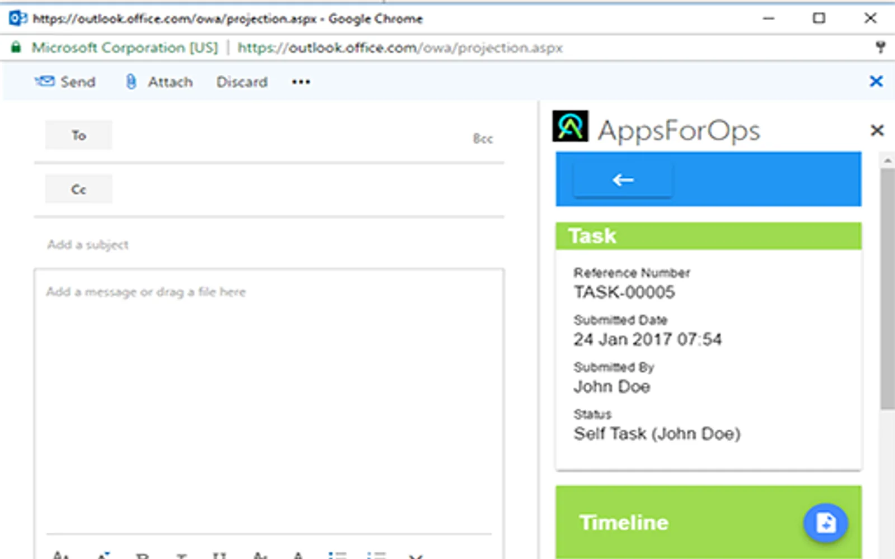Minimize the Chrome window
Image resolution: width=895 pixels, height=559 pixels.
coord(769,18)
